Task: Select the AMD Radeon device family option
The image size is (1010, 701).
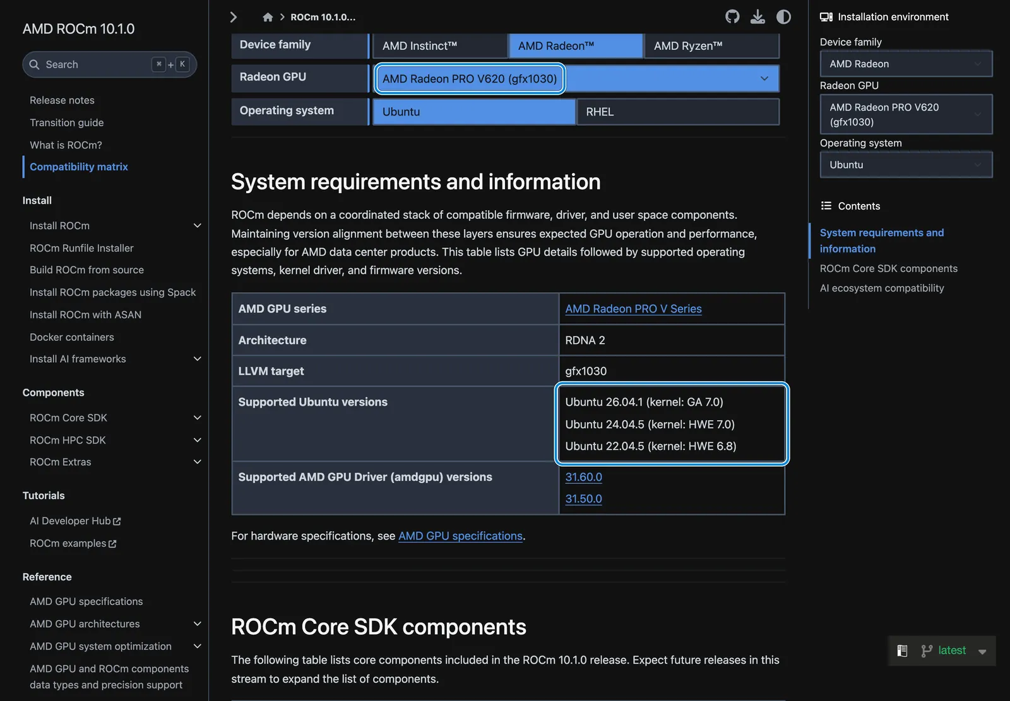Action: click(x=576, y=46)
